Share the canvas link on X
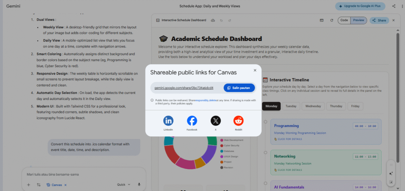The width and height of the screenshot is (405, 191). coord(216,121)
